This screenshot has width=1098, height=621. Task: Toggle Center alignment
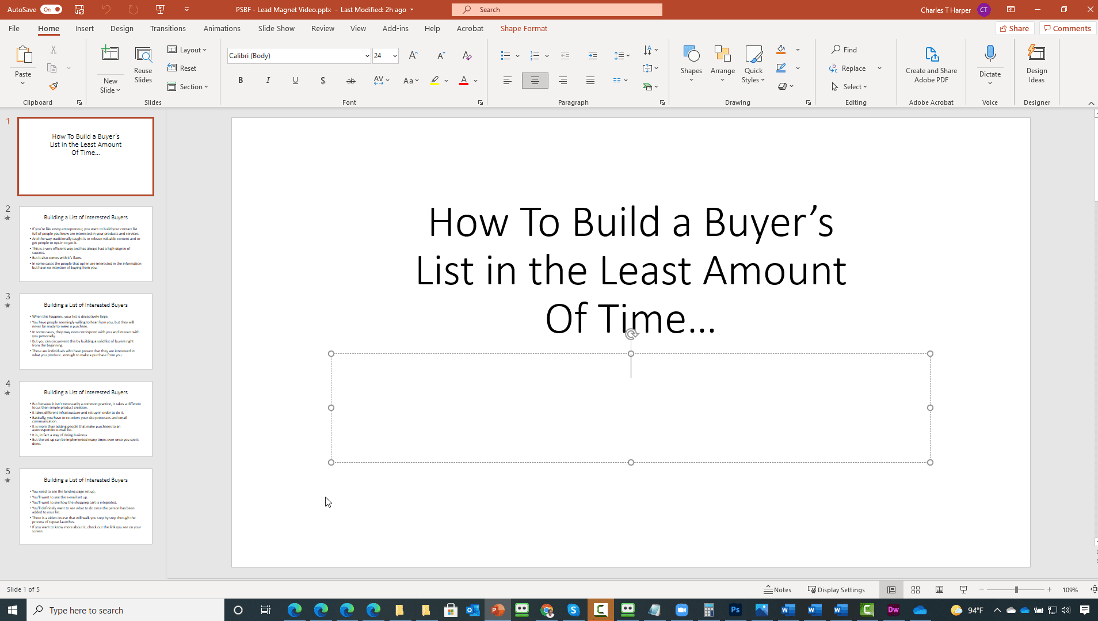point(535,81)
